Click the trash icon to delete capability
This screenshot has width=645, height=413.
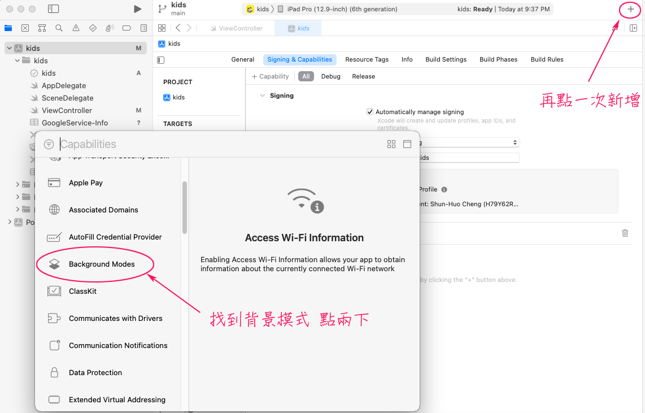(625, 233)
